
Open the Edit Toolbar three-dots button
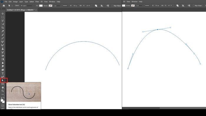click(3, 95)
